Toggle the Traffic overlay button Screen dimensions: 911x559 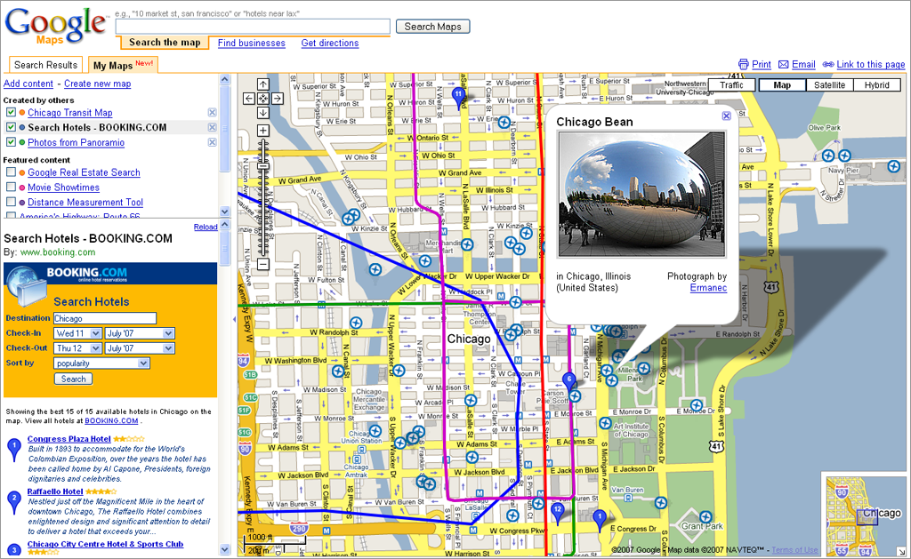pos(731,84)
